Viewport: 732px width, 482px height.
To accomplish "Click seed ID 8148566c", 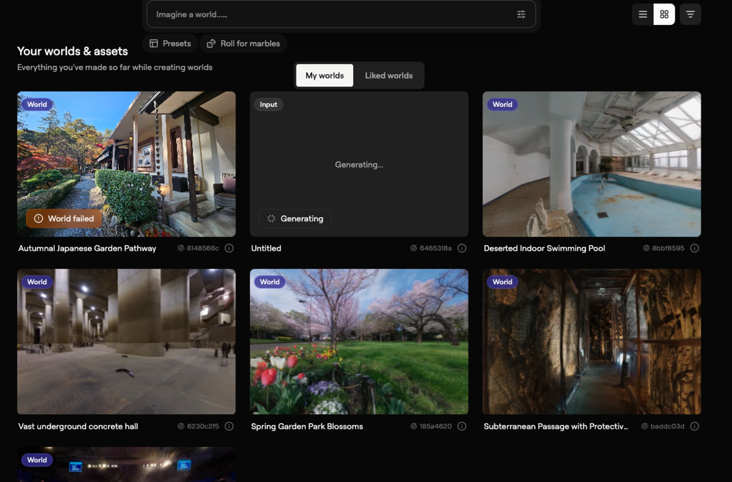I will (x=198, y=248).
